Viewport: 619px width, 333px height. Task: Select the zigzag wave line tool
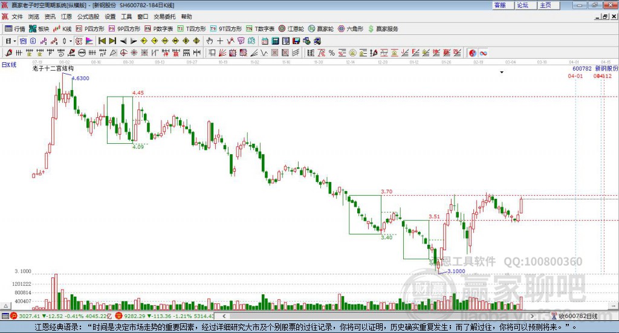point(264,53)
